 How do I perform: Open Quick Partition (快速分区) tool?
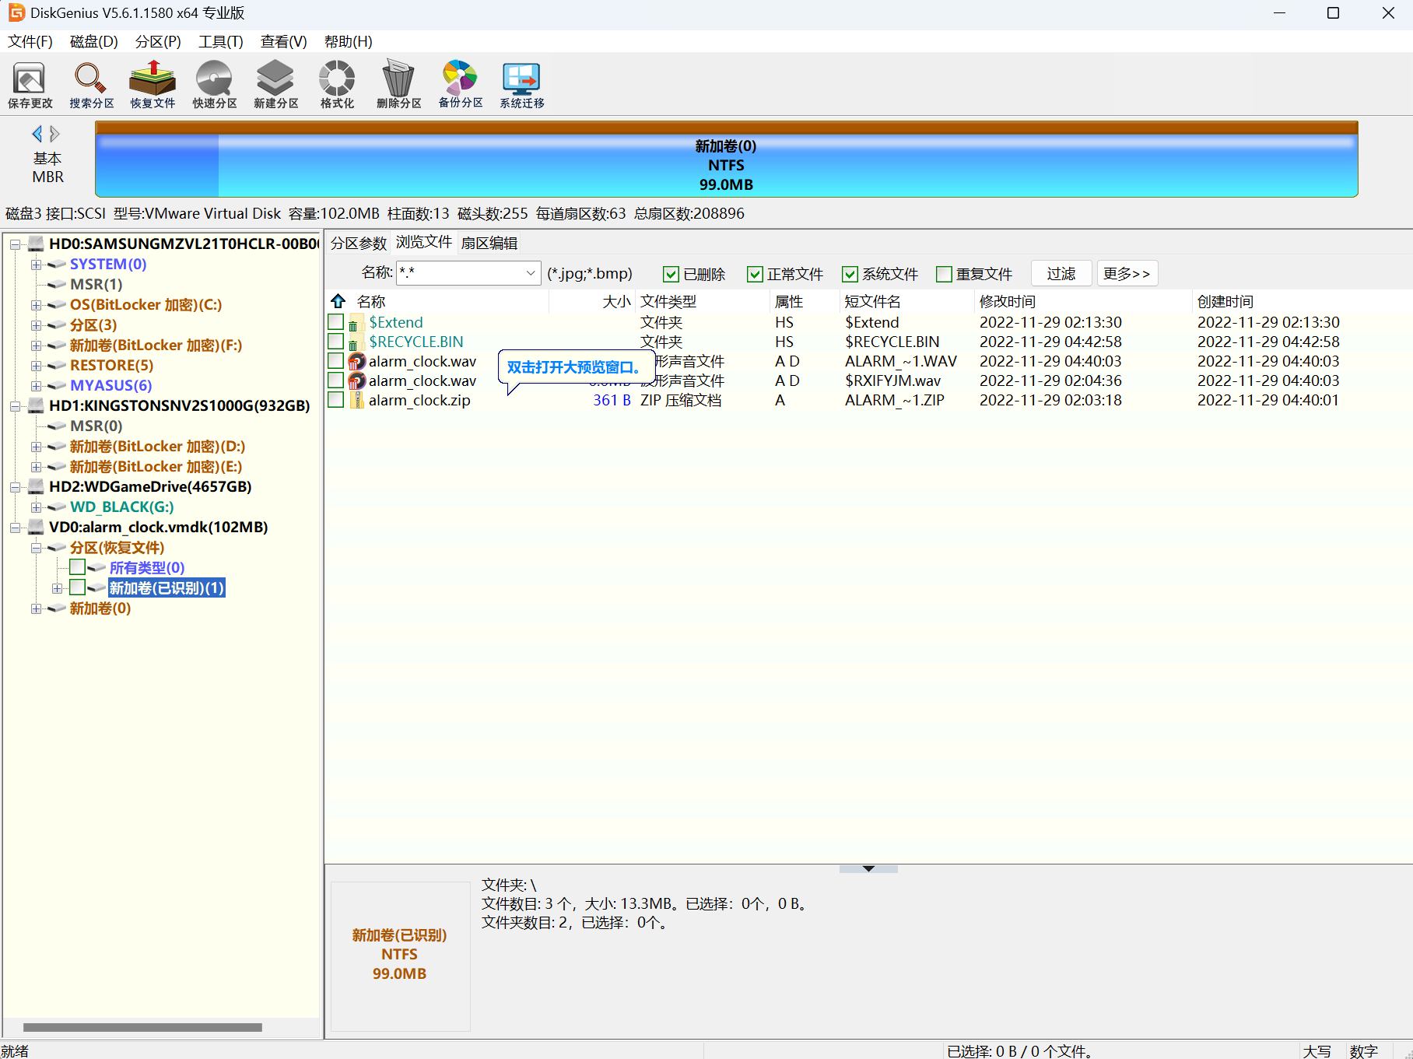pos(214,85)
